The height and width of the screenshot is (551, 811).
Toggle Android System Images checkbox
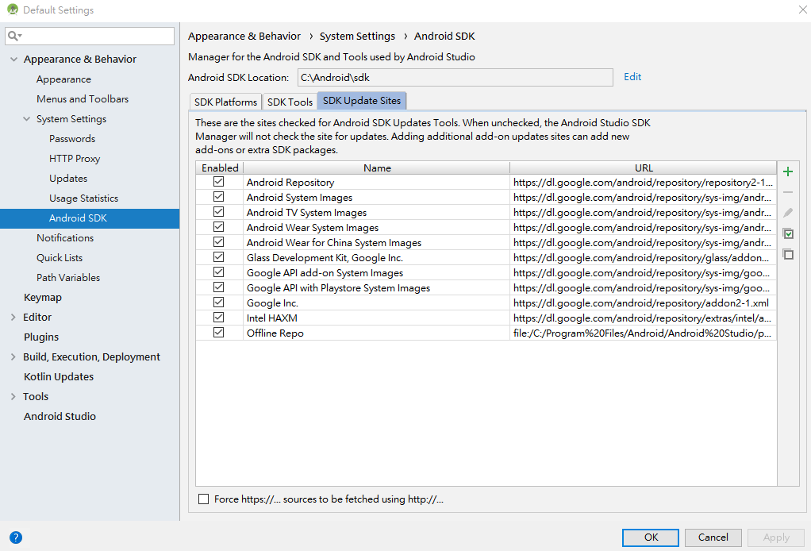point(219,197)
